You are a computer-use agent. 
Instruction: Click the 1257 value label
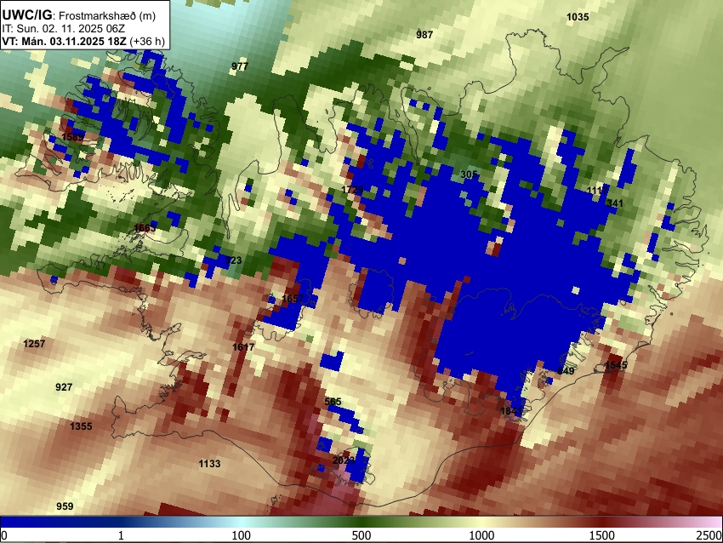tap(34, 344)
